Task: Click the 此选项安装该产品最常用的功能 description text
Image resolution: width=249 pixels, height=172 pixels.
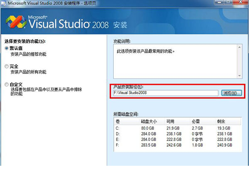Action: (x=146, y=51)
